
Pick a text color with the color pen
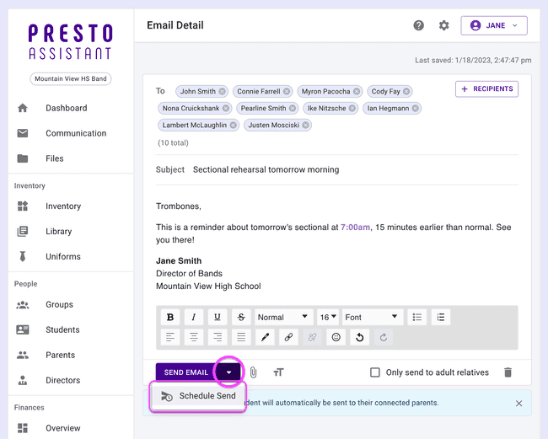[x=265, y=337]
